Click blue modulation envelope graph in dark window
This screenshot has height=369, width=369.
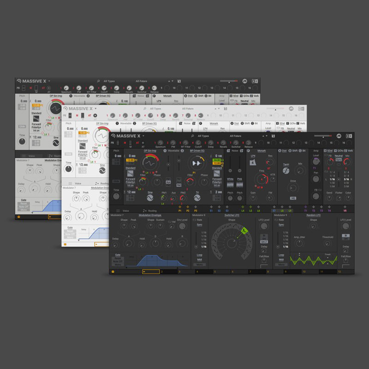pyautogui.click(x=156, y=261)
